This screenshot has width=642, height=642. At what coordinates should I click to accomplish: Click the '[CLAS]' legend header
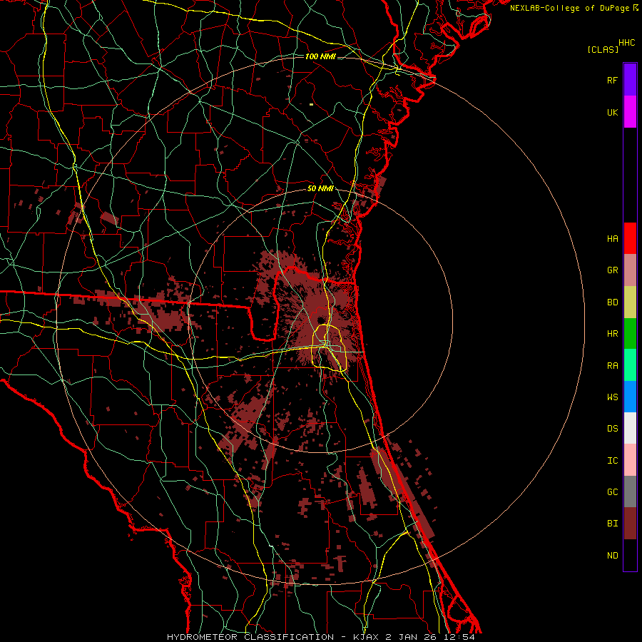click(x=603, y=49)
